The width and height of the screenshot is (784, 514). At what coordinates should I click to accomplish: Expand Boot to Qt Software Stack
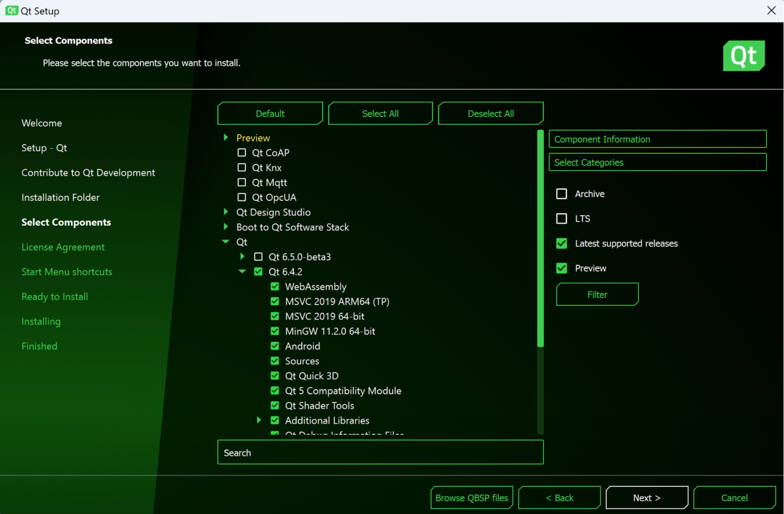pyautogui.click(x=226, y=227)
